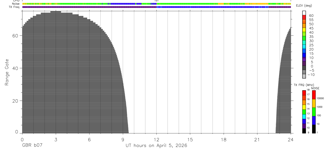This screenshot has width=327, height=151.
Task: Click the white top swatch of ELEV scale
Action: coord(304,13)
